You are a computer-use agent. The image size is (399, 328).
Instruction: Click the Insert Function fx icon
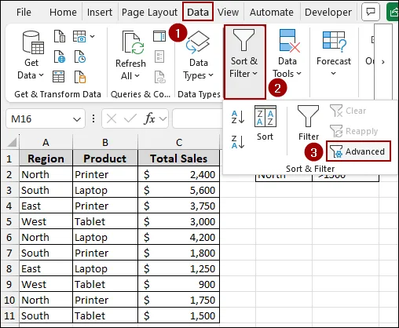[x=149, y=119]
